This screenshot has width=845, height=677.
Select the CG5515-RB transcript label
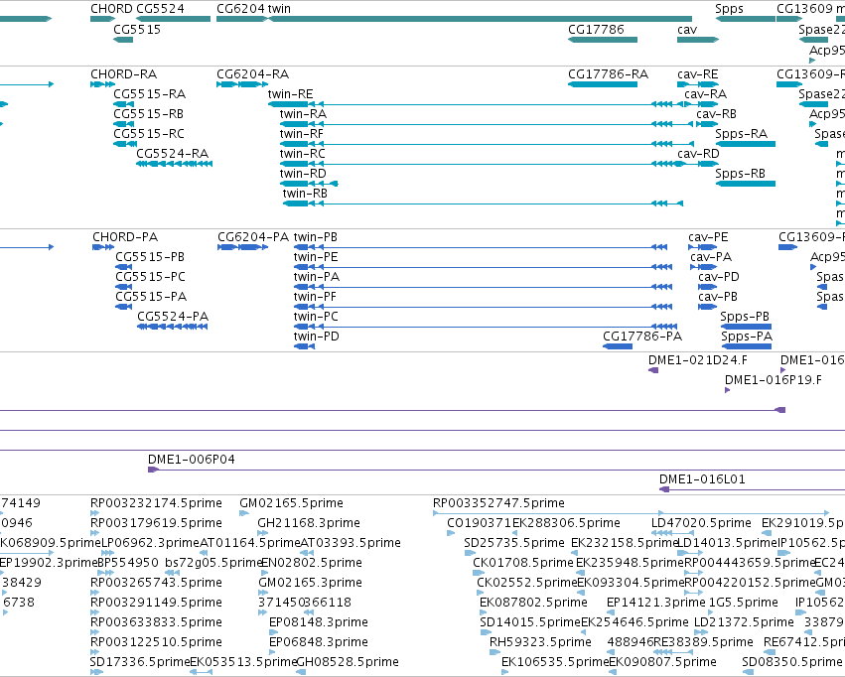tap(148, 113)
